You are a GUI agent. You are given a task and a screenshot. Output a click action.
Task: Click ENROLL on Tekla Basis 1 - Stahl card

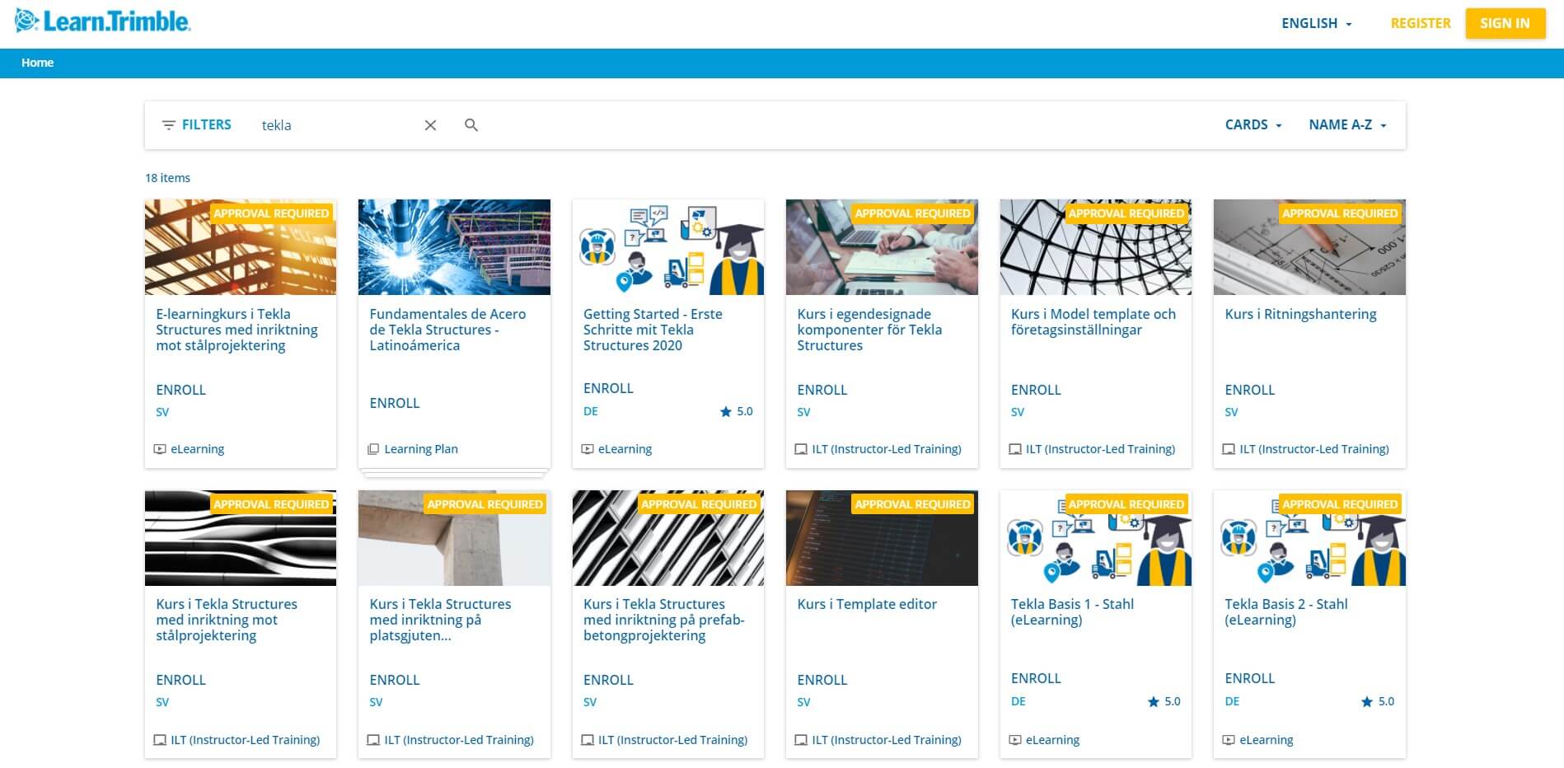click(x=1036, y=678)
